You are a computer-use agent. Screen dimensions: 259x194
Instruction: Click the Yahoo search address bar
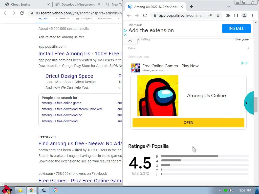click(79, 13)
